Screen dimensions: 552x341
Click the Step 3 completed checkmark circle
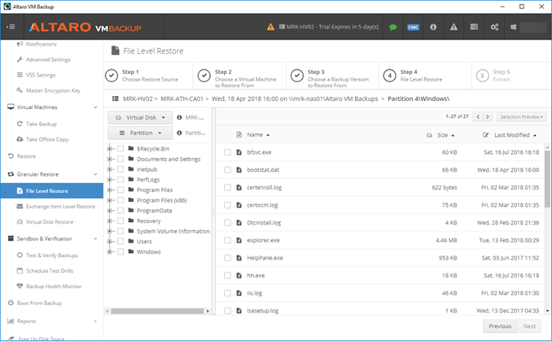point(297,76)
